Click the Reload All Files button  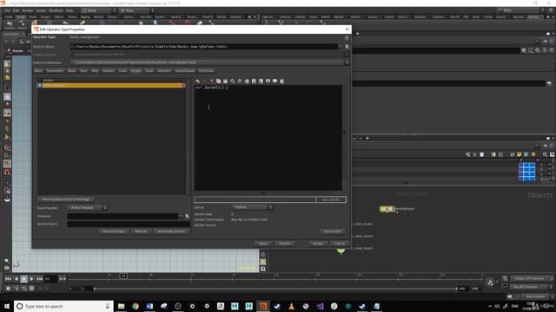(114, 231)
